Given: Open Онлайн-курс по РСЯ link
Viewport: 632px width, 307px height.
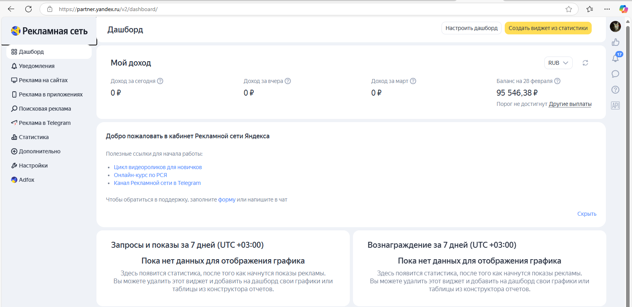Looking at the screenshot, I should (140, 175).
